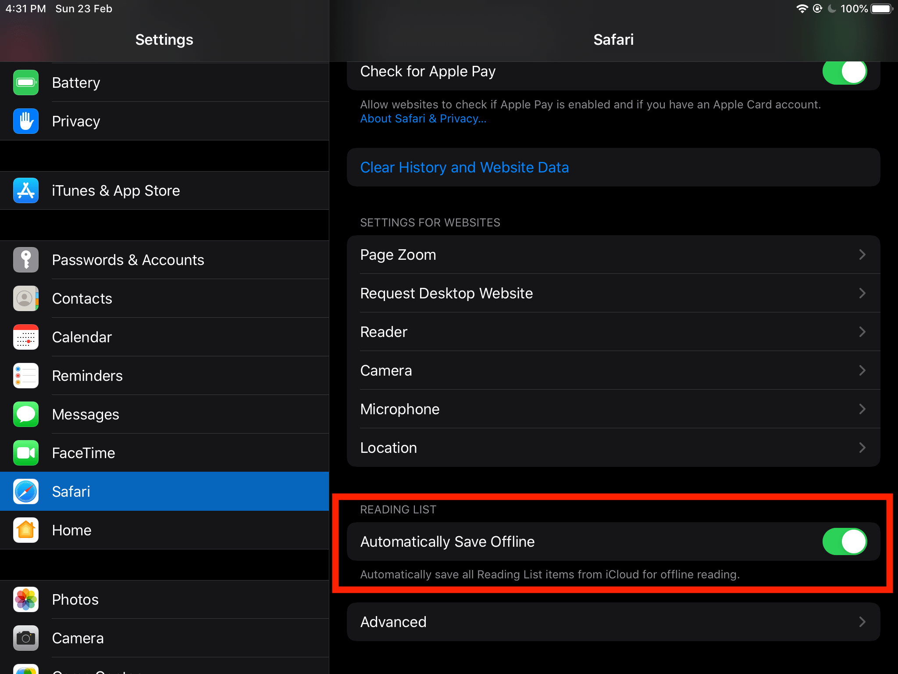Tap the Photos pinwheel icon
This screenshot has height=674, width=898.
coord(26,599)
